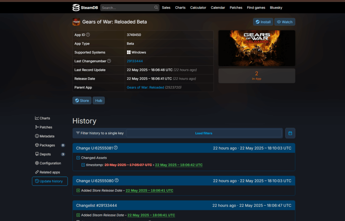The height and width of the screenshot is (221, 345).
Task: Click the History heading
Action: point(85,121)
